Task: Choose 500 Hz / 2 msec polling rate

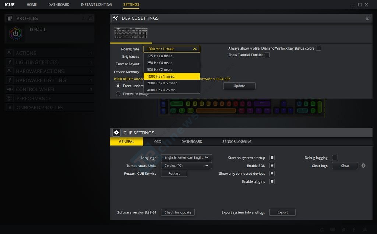Action: coord(172,69)
